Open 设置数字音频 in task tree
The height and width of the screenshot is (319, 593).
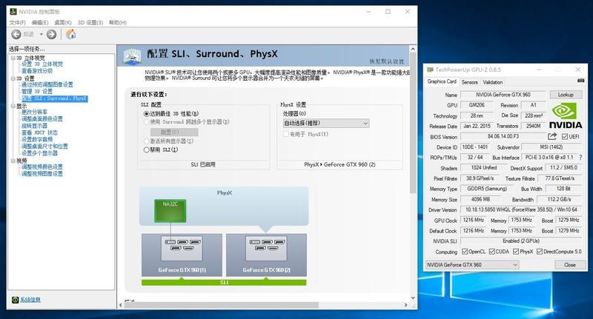coord(37,140)
